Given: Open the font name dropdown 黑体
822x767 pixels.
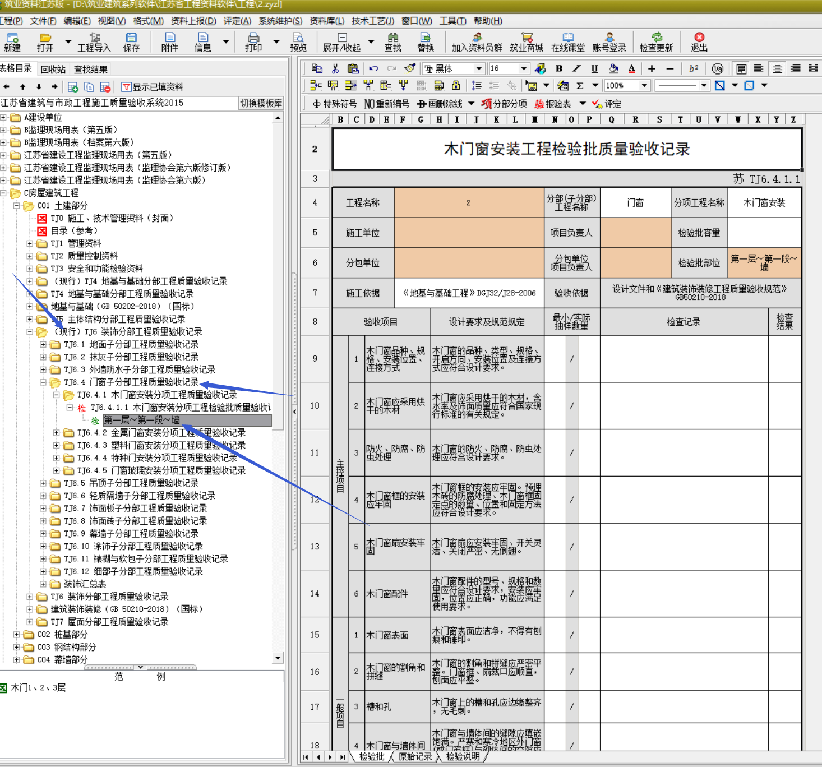Looking at the screenshot, I should 479,68.
